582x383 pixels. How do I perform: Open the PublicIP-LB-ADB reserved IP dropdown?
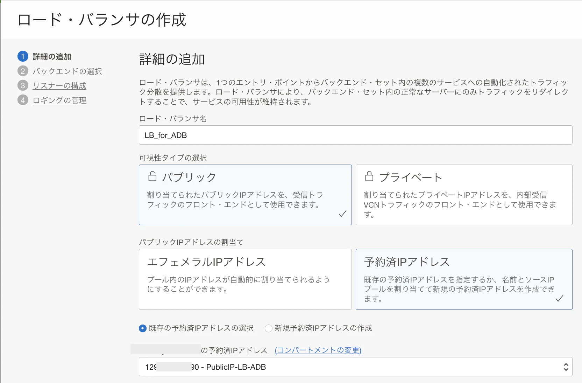355,367
